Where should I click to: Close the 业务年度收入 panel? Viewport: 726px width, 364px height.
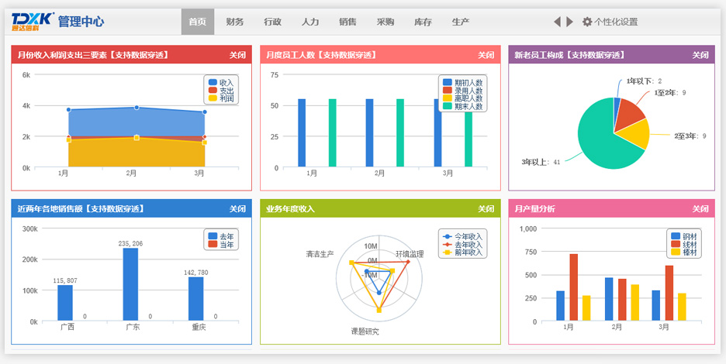[486, 209]
